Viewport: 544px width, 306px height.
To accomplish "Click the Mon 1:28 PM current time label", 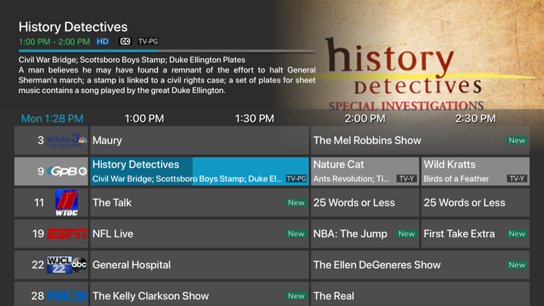I will coord(52,119).
